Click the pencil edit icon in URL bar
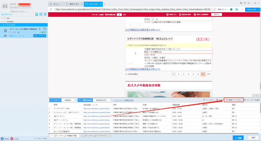The width and height of the screenshot is (261, 141). pos(215,9)
